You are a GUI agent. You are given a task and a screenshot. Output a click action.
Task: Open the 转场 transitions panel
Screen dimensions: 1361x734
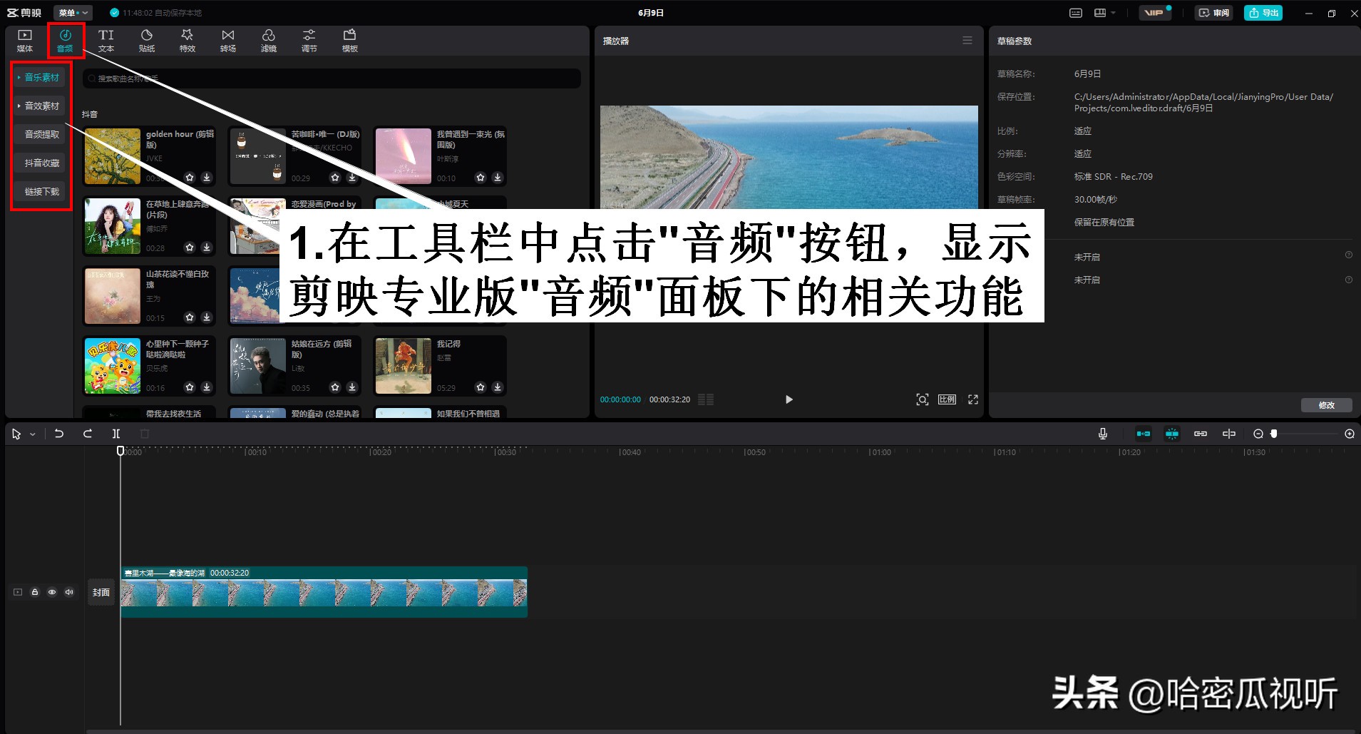pyautogui.click(x=227, y=39)
